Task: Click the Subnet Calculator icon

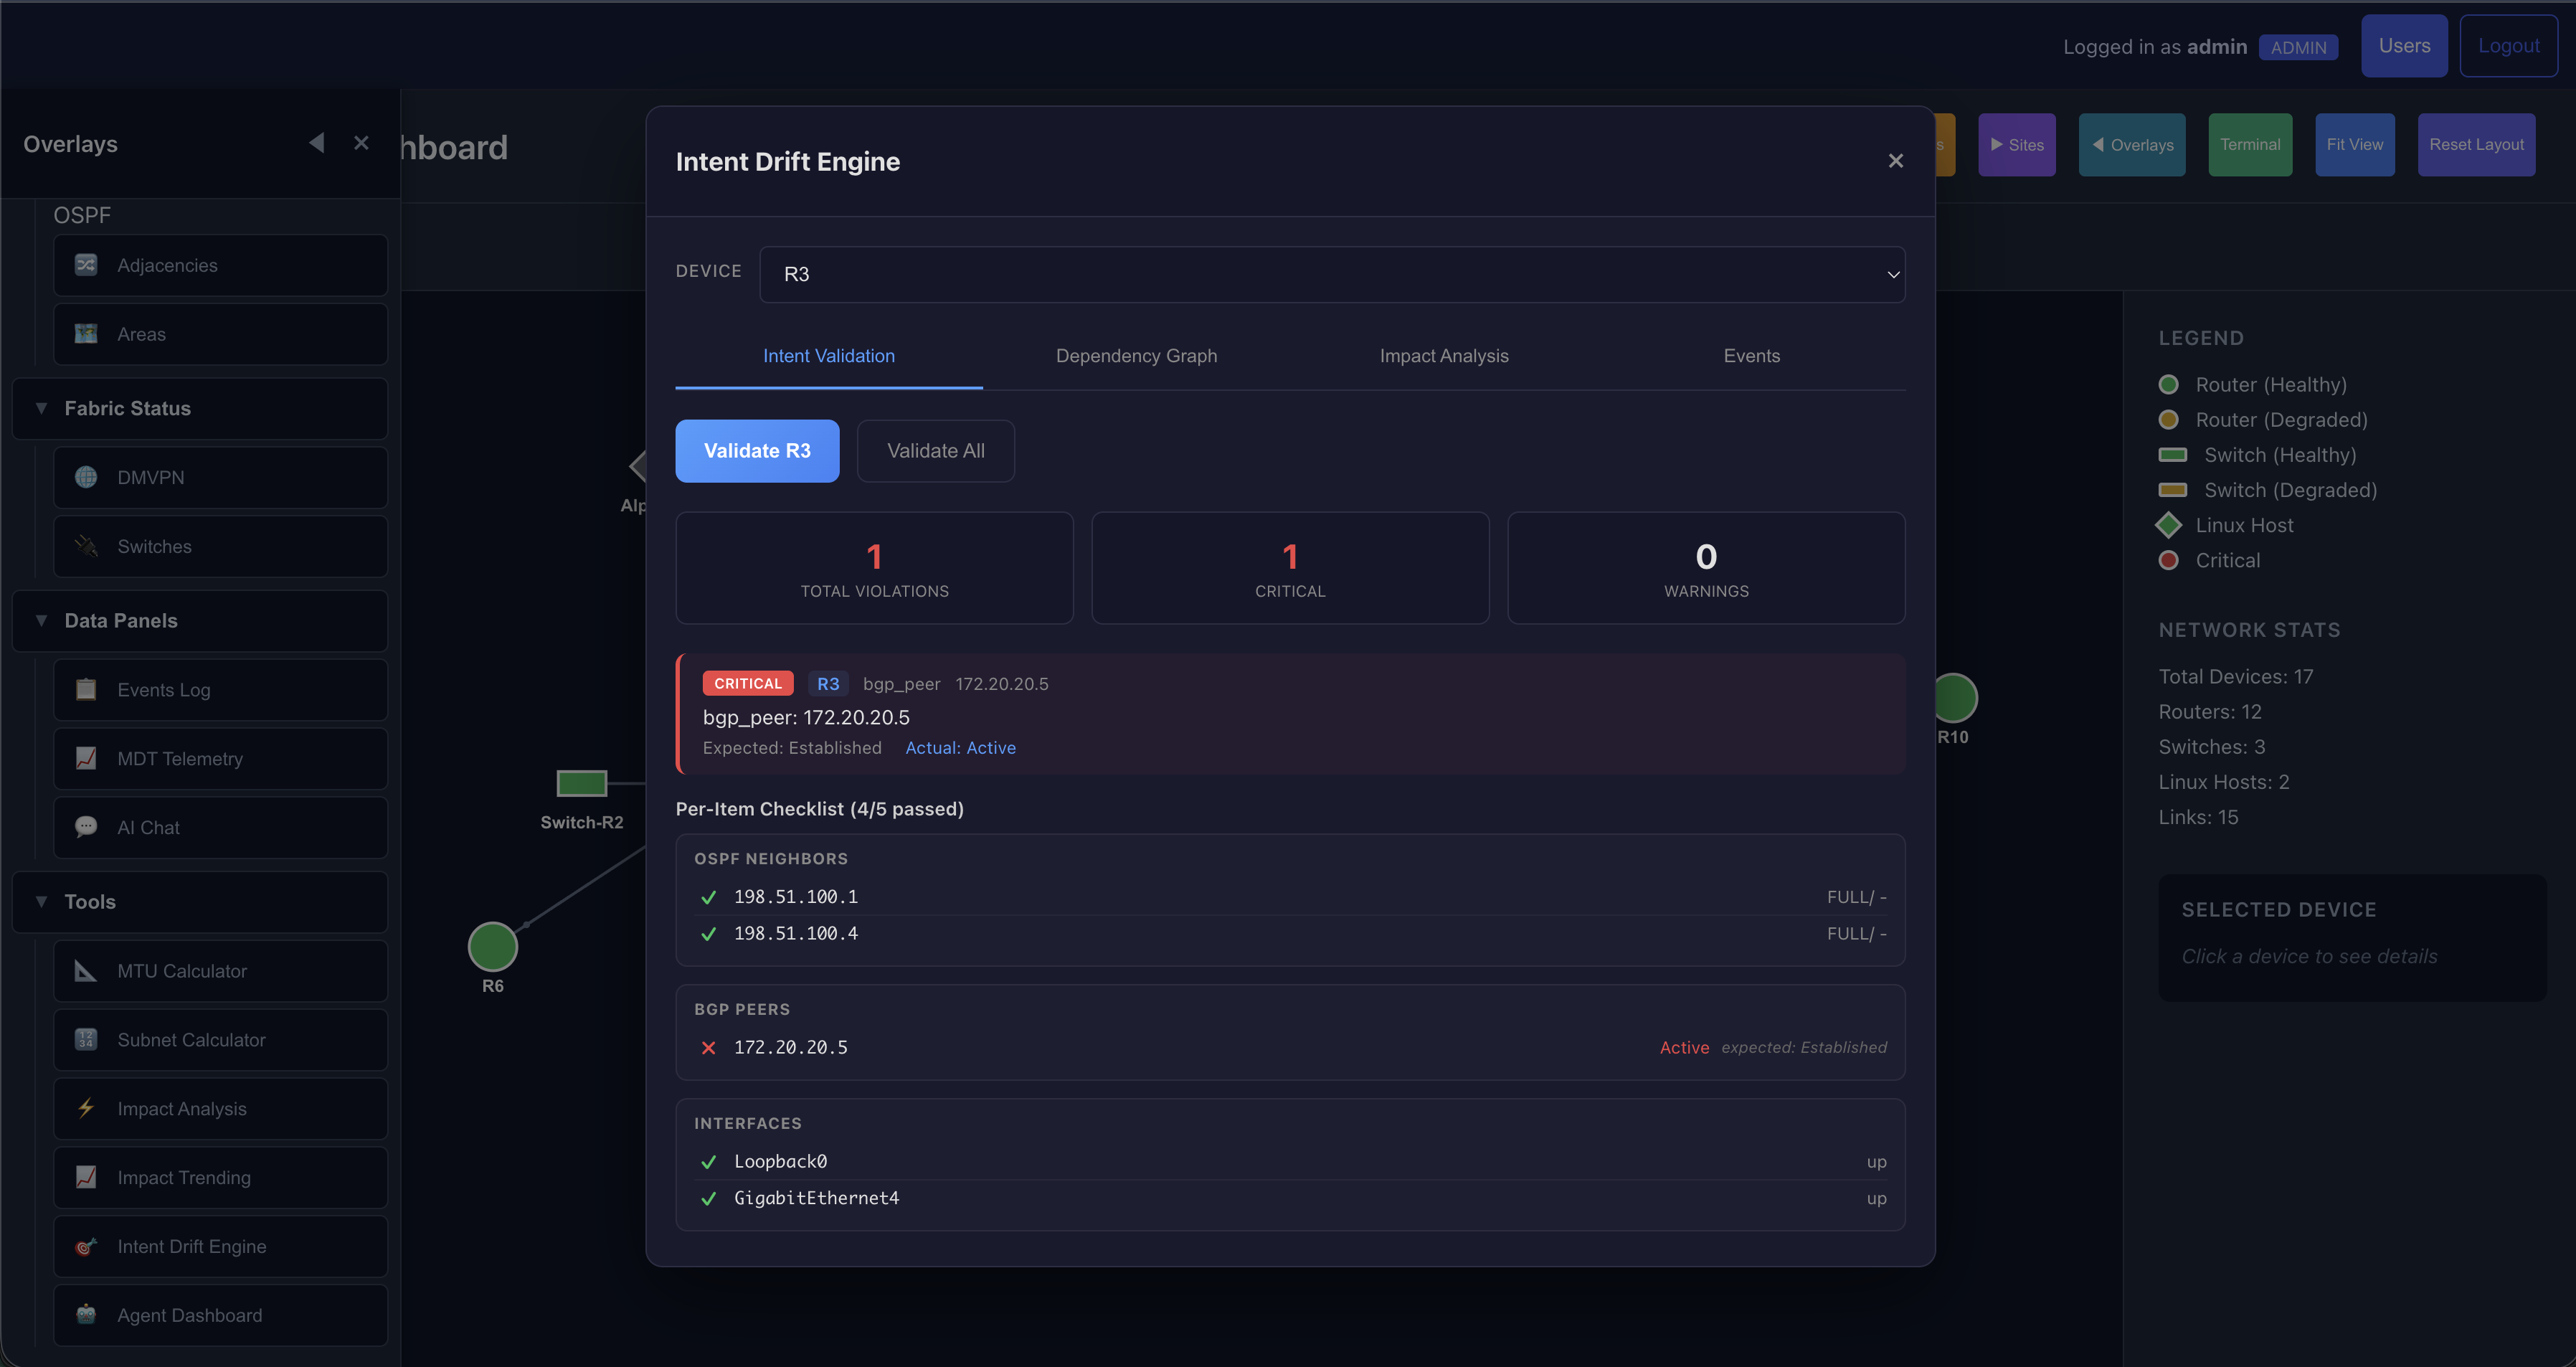Action: (x=86, y=1039)
